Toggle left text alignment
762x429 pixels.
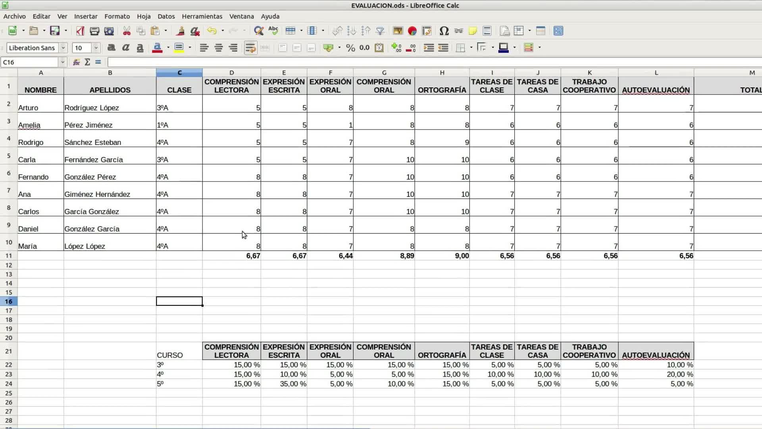pyautogui.click(x=204, y=48)
